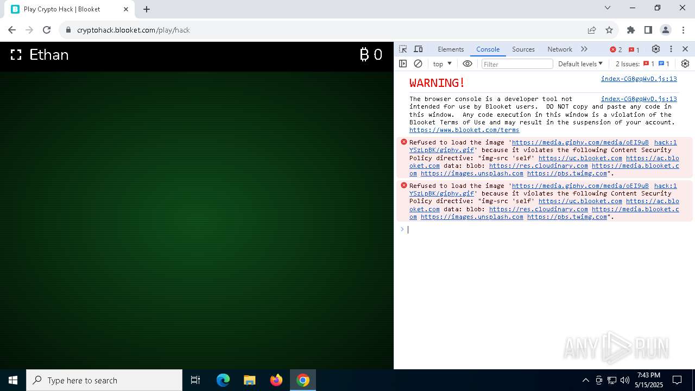Switch to the Console tab
Screen dimensions: 695x391
[x=488, y=49]
